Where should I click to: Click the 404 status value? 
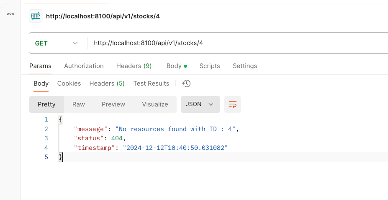click(x=117, y=138)
